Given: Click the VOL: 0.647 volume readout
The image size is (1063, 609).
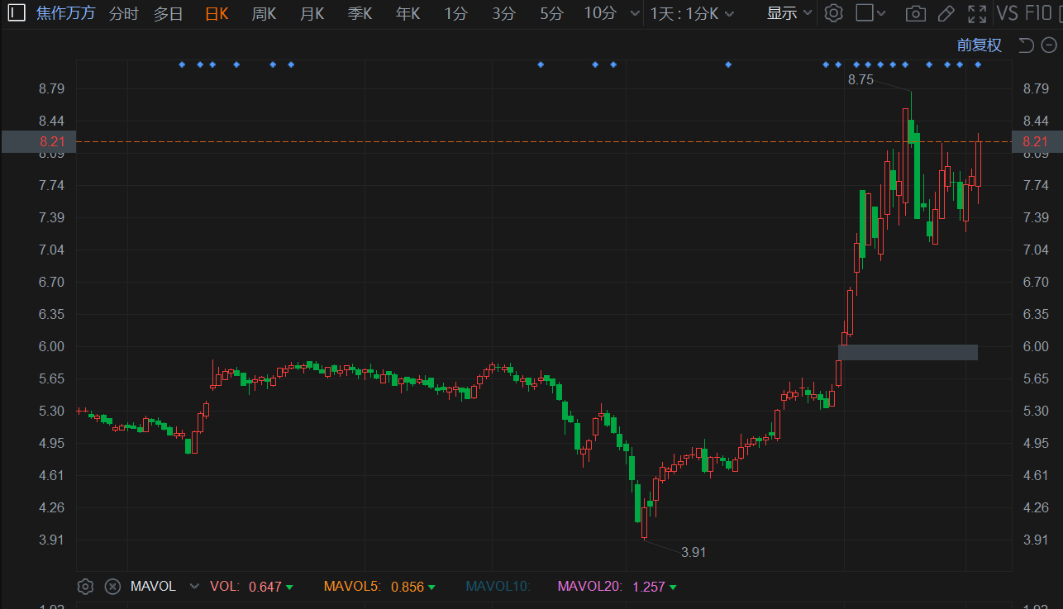Looking at the screenshot, I should coord(252,587).
